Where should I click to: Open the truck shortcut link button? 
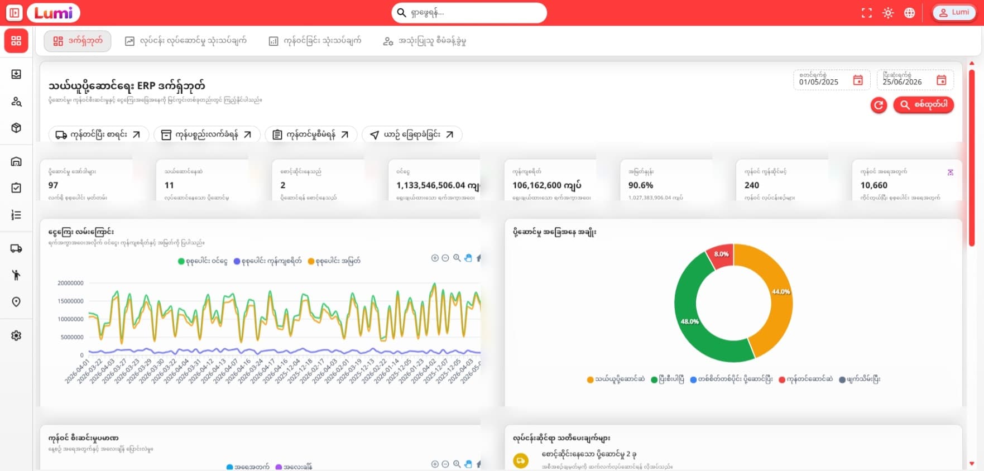[98, 134]
